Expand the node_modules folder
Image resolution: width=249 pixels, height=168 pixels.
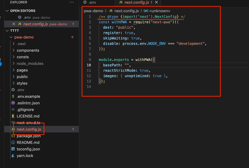point(14,63)
